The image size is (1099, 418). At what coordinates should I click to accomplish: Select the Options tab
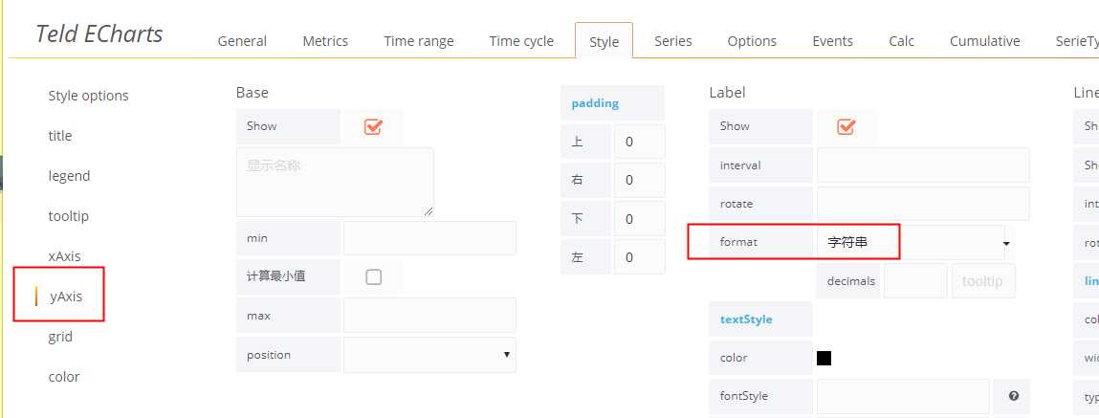[x=752, y=41]
